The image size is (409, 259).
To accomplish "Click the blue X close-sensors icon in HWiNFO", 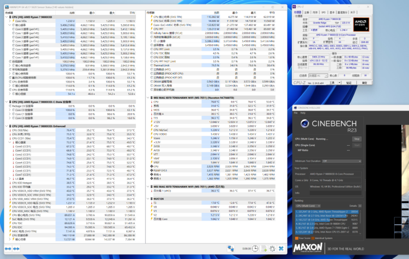I will click(281, 249).
